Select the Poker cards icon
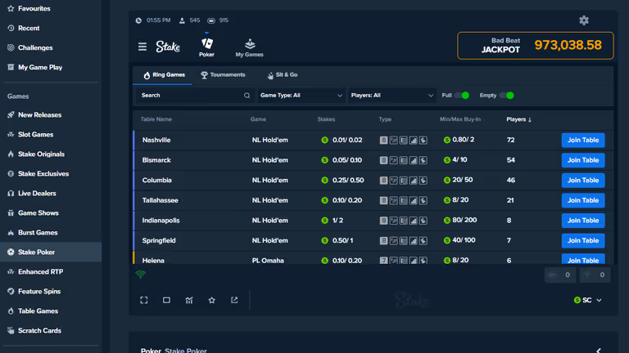This screenshot has height=353, width=629. [x=207, y=43]
